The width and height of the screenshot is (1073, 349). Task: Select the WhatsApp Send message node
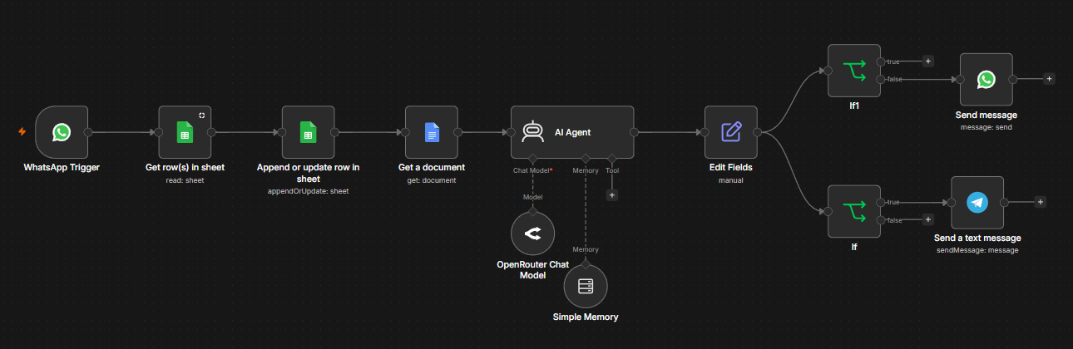986,80
